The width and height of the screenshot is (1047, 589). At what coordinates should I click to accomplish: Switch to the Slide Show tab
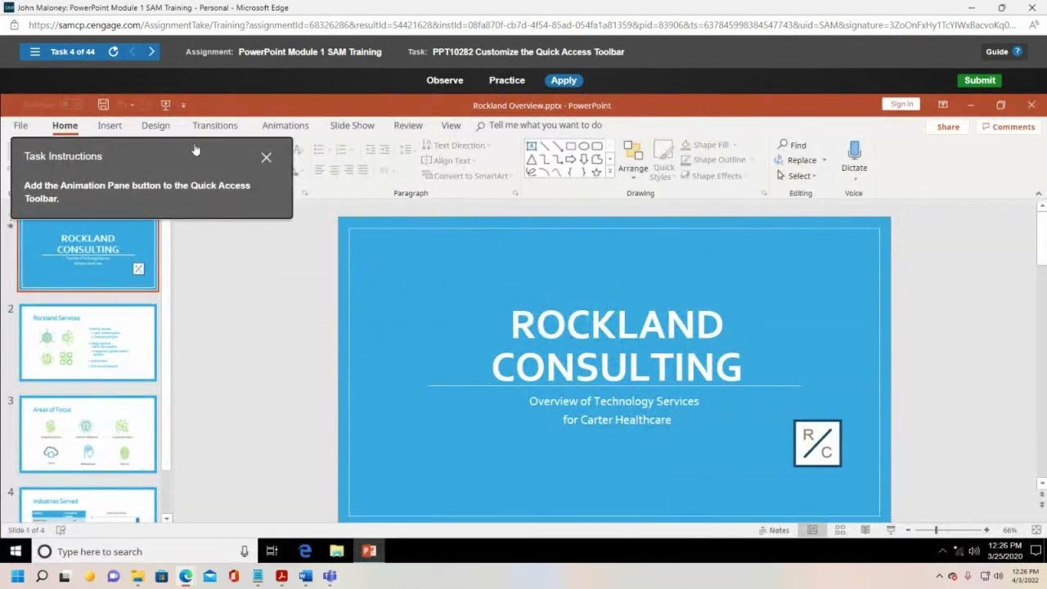coord(352,125)
